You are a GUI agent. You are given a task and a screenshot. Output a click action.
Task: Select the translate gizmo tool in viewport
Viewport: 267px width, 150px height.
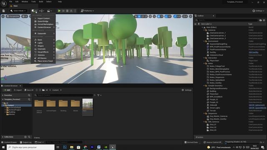point(139,16)
